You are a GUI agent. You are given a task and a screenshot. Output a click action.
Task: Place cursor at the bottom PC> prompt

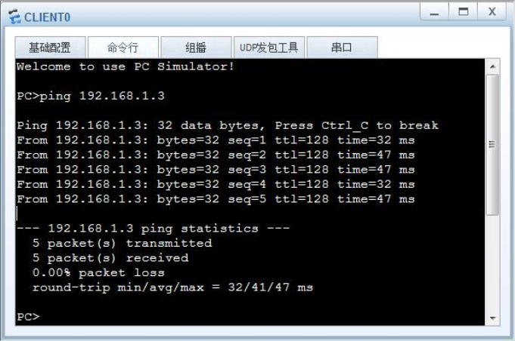click(x=28, y=317)
